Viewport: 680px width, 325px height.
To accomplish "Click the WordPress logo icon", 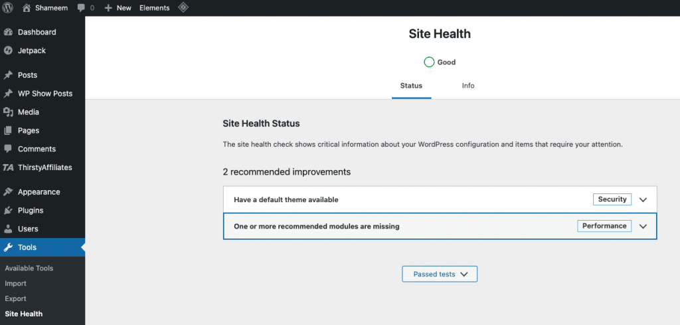I will click(x=8, y=8).
